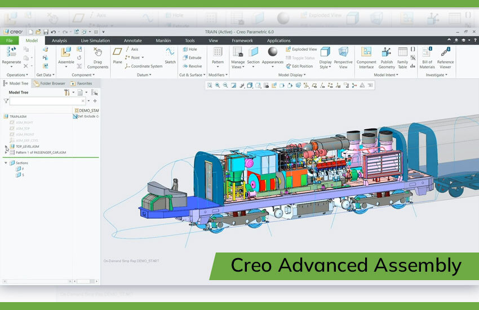The height and width of the screenshot is (310, 479).
Task: Open the Favorites tab
Action: point(81,83)
